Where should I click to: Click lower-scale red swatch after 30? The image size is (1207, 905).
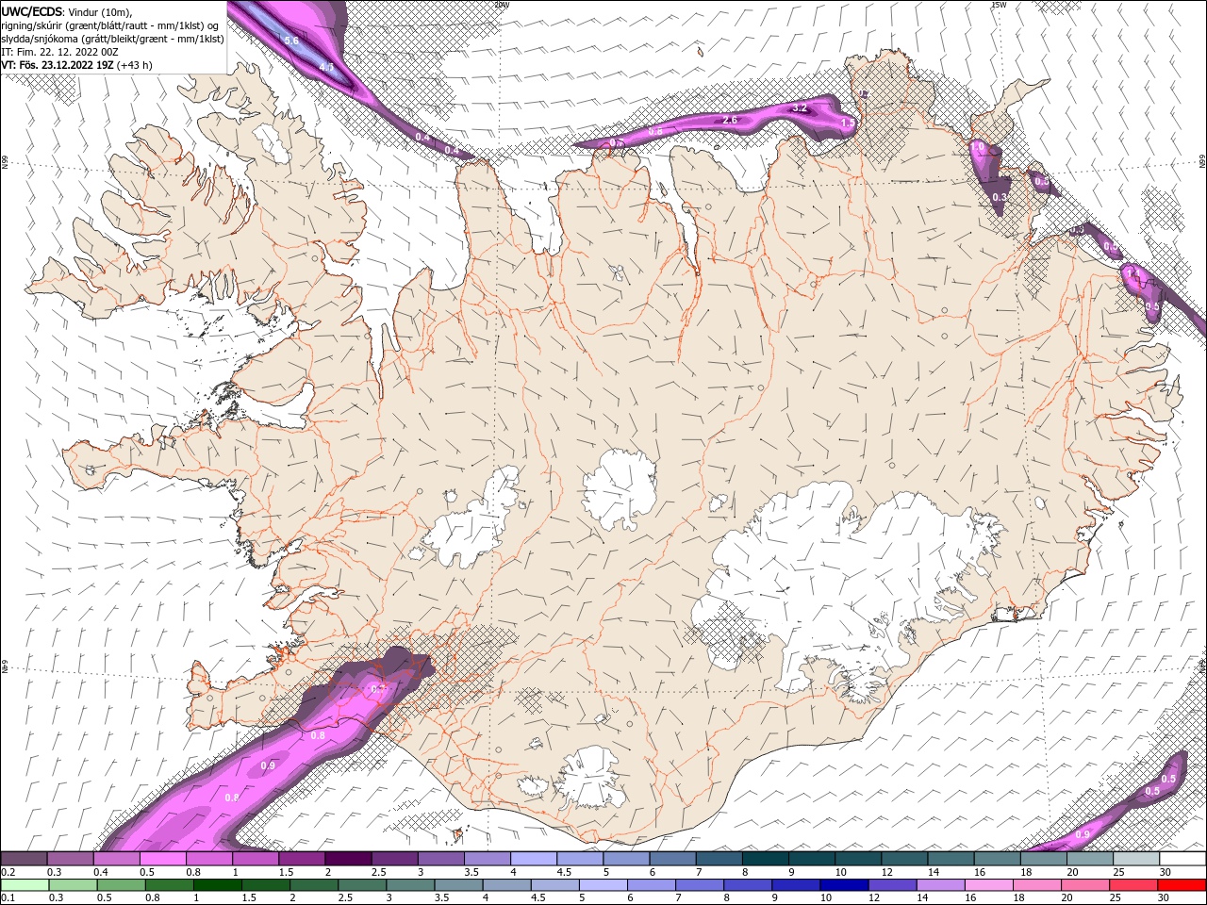pyautogui.click(x=1182, y=885)
